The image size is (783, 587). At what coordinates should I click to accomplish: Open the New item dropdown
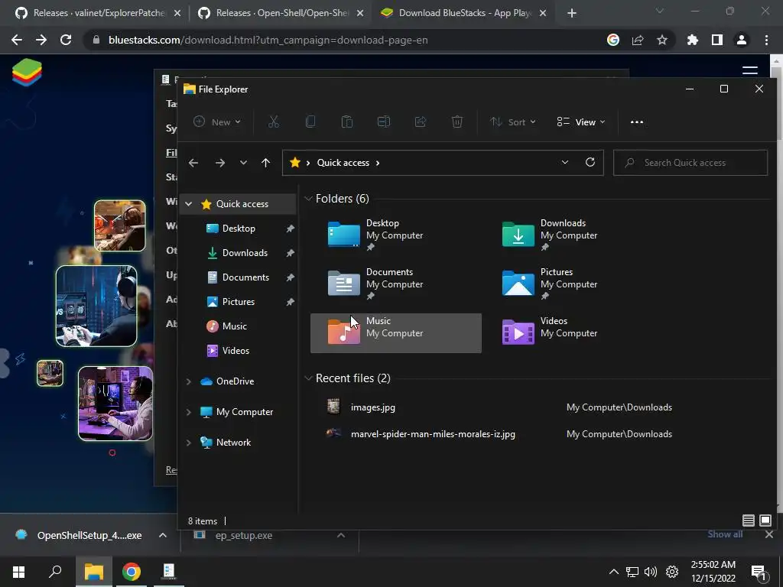(x=217, y=122)
